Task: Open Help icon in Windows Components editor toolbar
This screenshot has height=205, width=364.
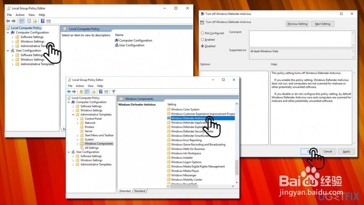Action: [101, 92]
